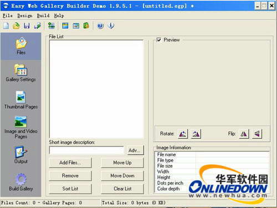Open the Design menu

coord(25,16)
